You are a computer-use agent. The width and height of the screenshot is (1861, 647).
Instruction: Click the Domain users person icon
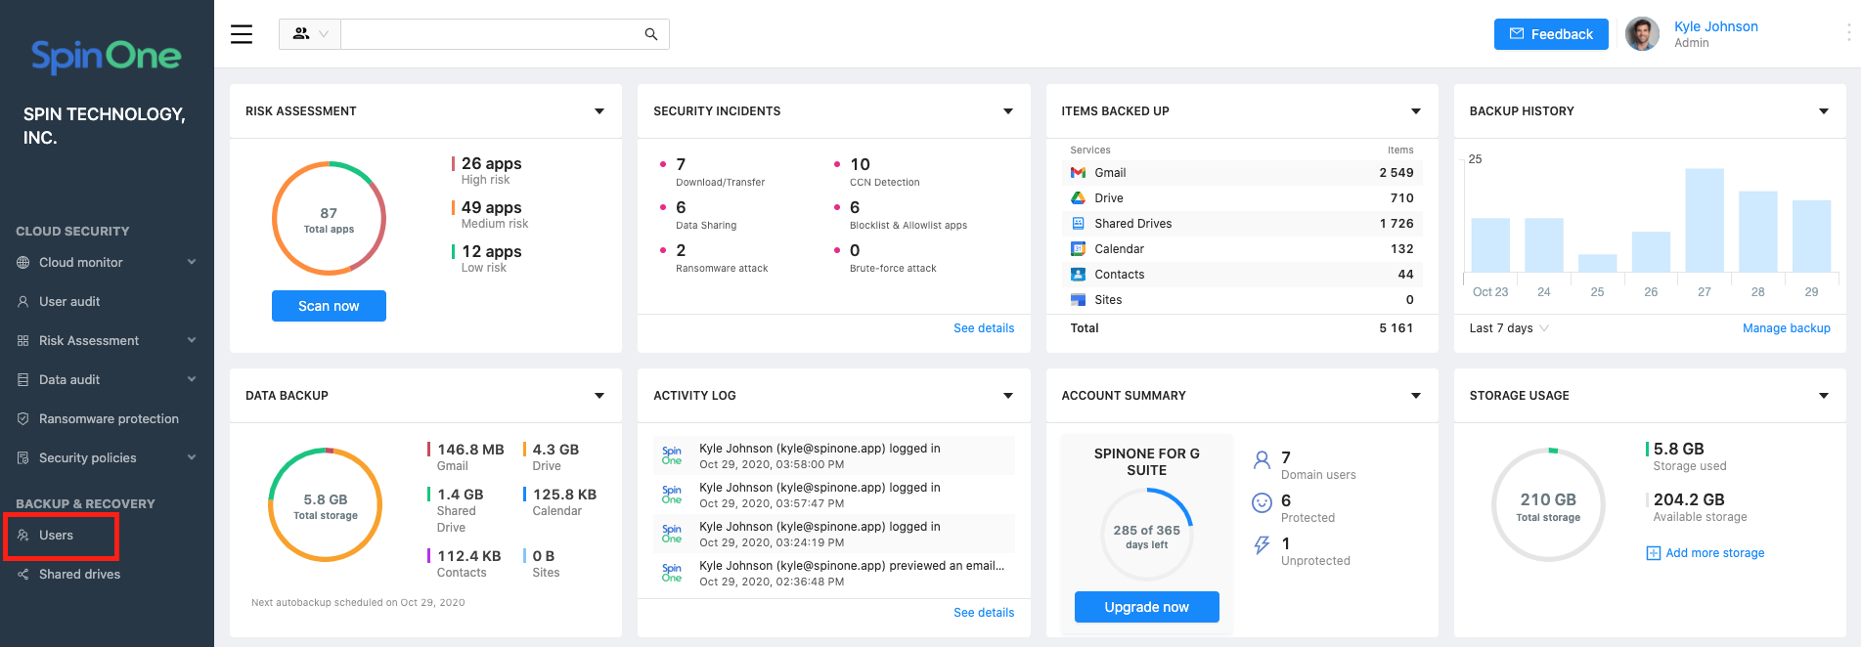click(1262, 459)
